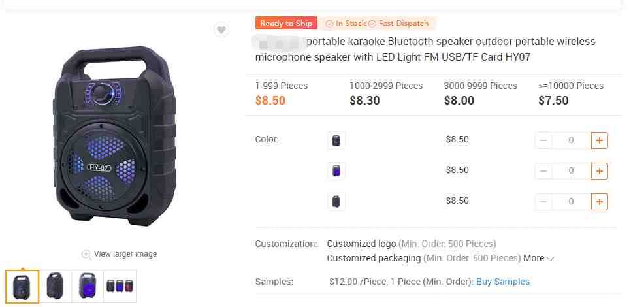Decrease quantity for first color option
This screenshot has width=631, height=307.
pyautogui.click(x=543, y=140)
